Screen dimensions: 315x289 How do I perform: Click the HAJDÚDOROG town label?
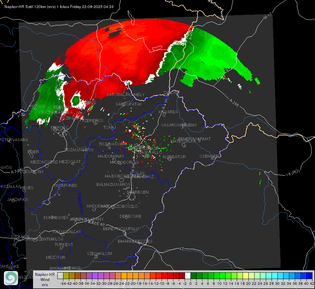[x=124, y=162]
